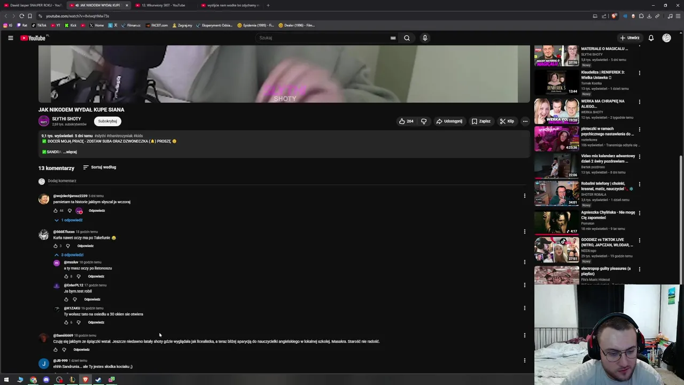The width and height of the screenshot is (684, 385).
Task: Open the Robalini telefony video thumbnail
Action: pos(556,194)
